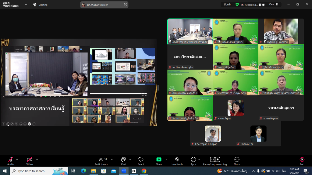
Task: Unmute the microphone with the Audio button
Action: click(11, 160)
